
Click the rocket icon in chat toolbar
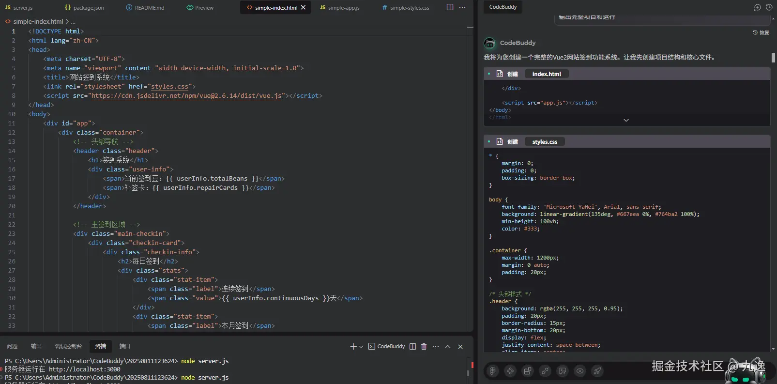click(x=597, y=371)
